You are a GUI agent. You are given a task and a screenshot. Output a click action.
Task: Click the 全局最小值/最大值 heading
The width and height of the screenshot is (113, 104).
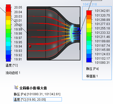[33, 88]
